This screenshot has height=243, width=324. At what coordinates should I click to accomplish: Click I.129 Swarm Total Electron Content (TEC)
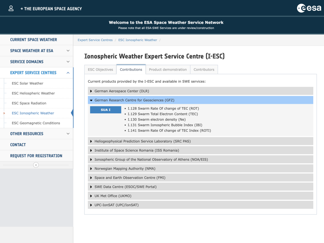[x=163, y=114]
